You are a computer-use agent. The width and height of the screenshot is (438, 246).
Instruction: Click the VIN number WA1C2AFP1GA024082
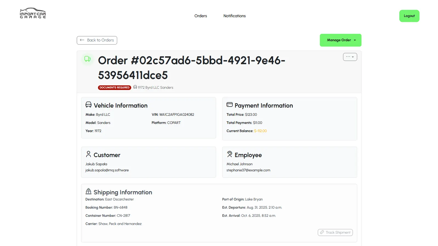click(x=177, y=115)
